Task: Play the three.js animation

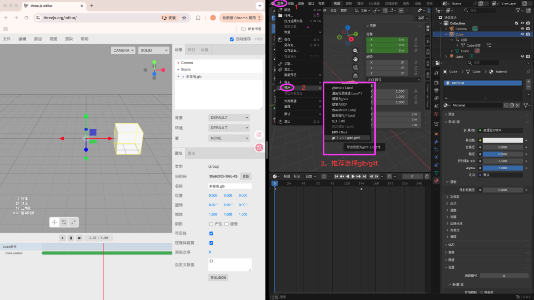Action: [62, 238]
